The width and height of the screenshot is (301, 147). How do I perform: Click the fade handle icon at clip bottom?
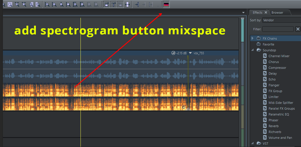[x=184, y=107]
